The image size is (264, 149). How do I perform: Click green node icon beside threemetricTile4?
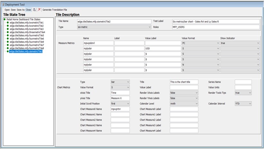pyautogui.click(x=7, y=32)
